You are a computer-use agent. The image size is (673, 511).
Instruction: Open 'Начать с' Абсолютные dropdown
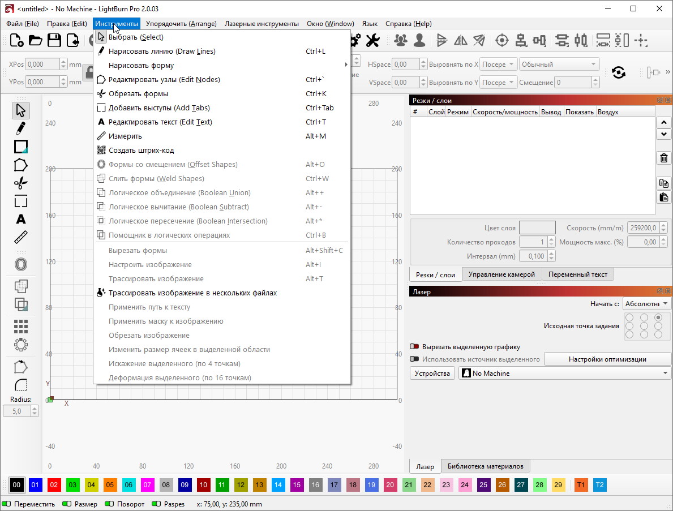[646, 304]
